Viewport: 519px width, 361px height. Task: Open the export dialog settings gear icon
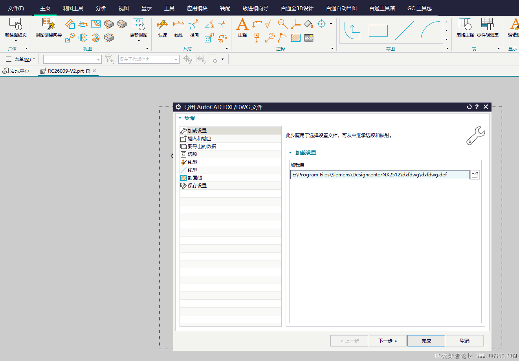click(179, 107)
